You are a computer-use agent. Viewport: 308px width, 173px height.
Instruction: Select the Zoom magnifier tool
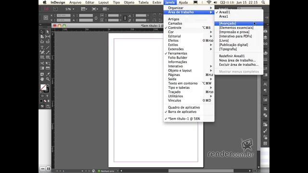click(48, 79)
